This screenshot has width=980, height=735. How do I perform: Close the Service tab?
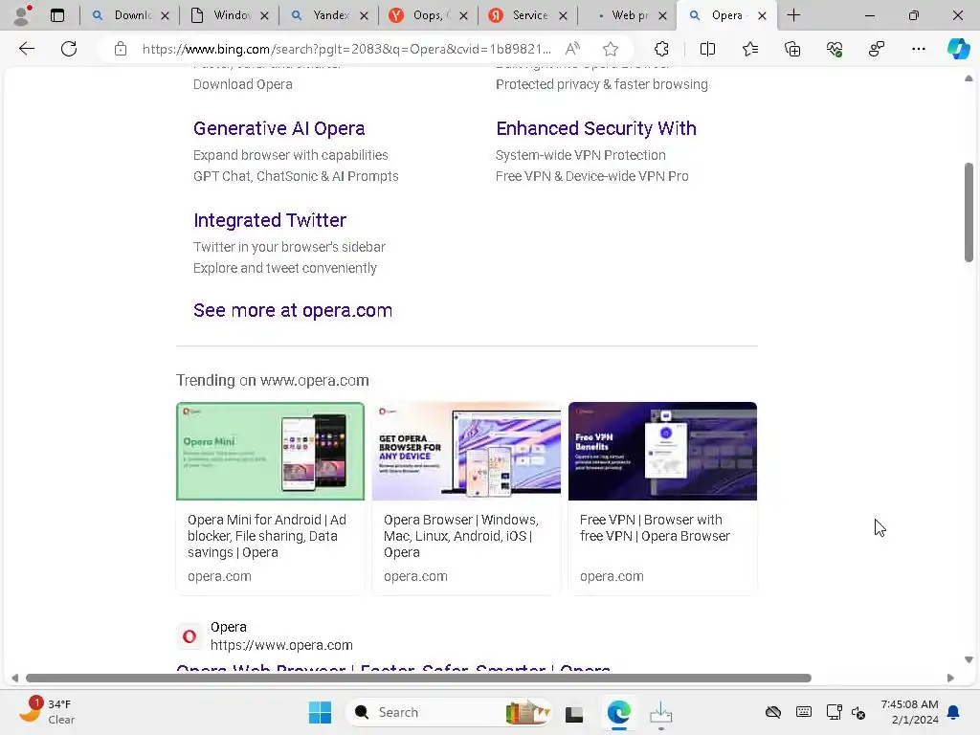coord(563,15)
